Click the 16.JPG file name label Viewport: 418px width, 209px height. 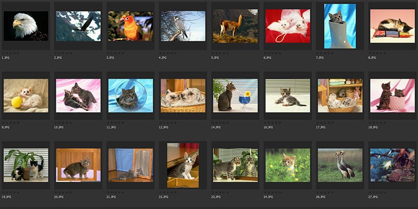(x=268, y=127)
